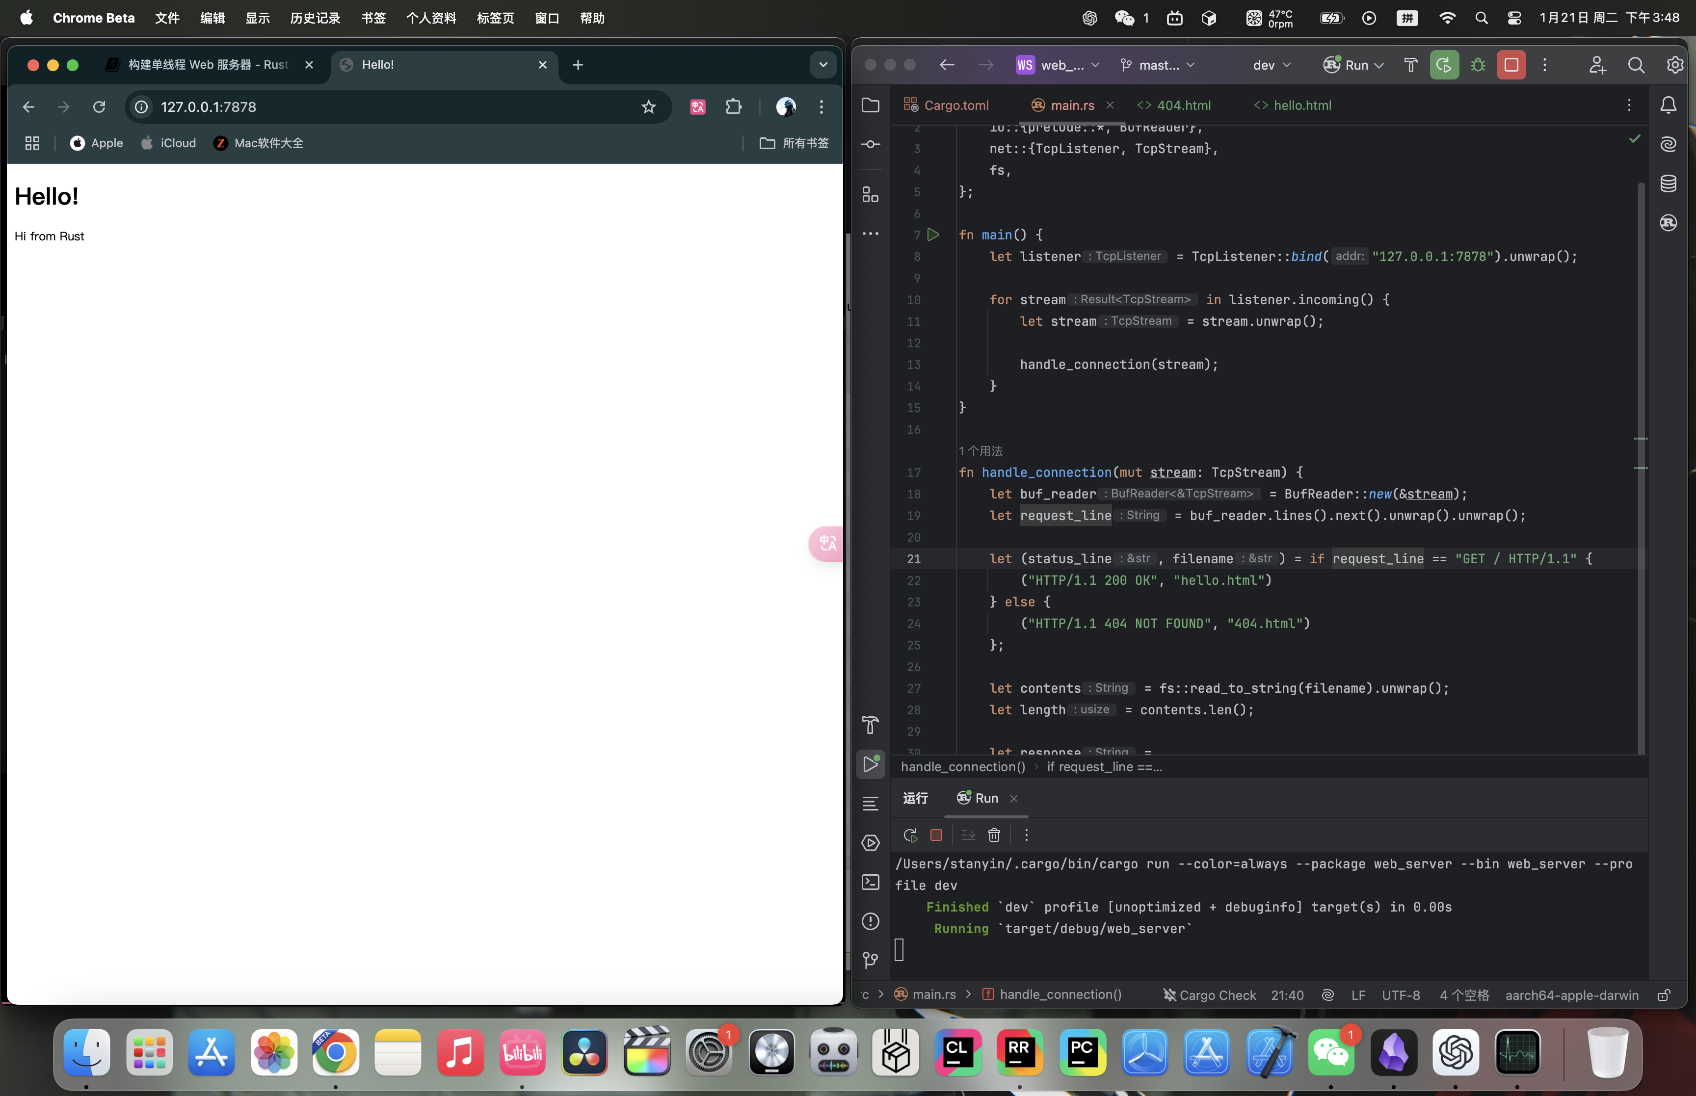Open the Problems tool window
This screenshot has width=1696, height=1096.
[871, 921]
